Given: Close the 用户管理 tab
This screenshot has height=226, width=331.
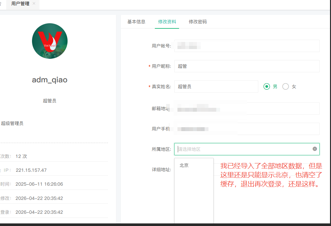Looking at the screenshot, I should pos(34,4).
